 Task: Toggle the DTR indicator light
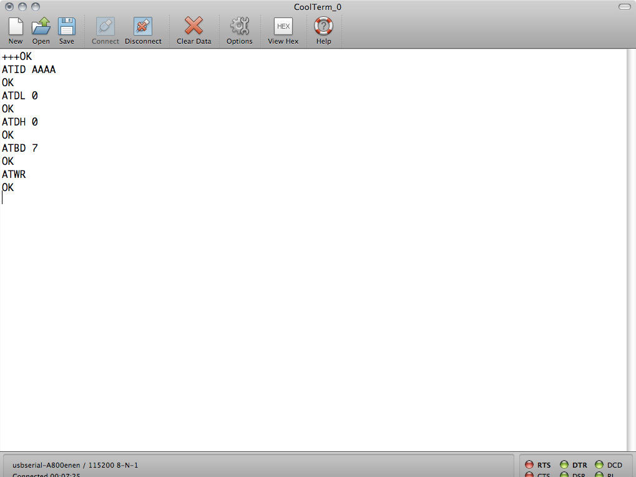point(564,465)
